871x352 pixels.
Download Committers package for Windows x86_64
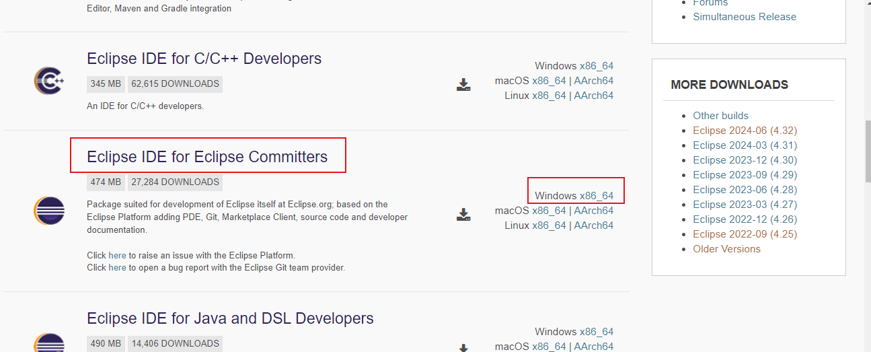coord(597,196)
